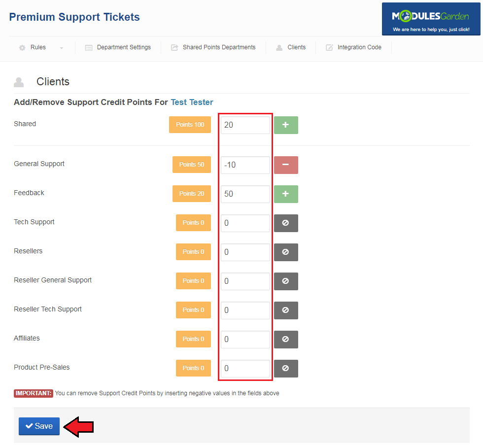Click Points 0 badge for Product Pre-Sales
This screenshot has height=446, width=483.
[x=193, y=368]
